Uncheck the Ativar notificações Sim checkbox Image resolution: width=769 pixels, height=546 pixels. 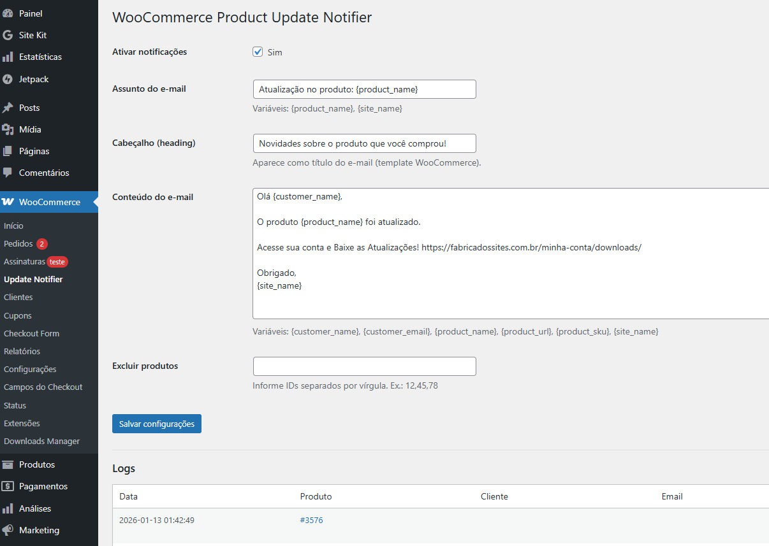tap(258, 52)
